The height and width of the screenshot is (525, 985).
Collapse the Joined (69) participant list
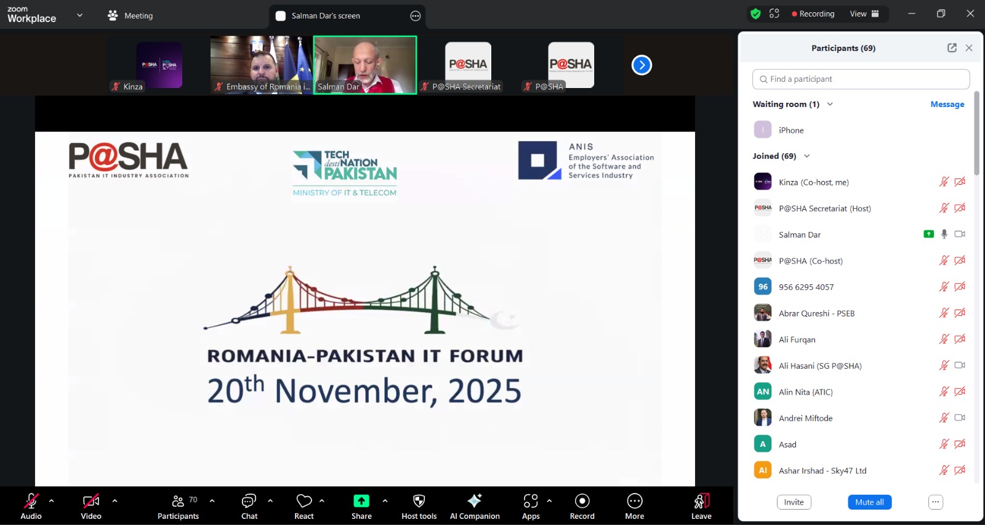tap(806, 156)
